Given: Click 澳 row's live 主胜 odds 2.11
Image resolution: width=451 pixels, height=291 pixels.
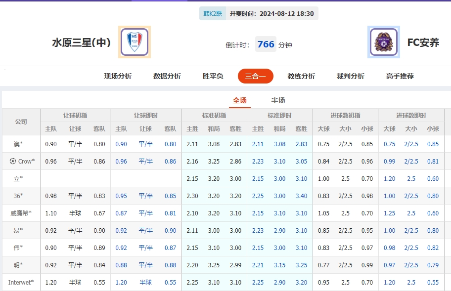Looking at the screenshot, I should (x=258, y=144).
